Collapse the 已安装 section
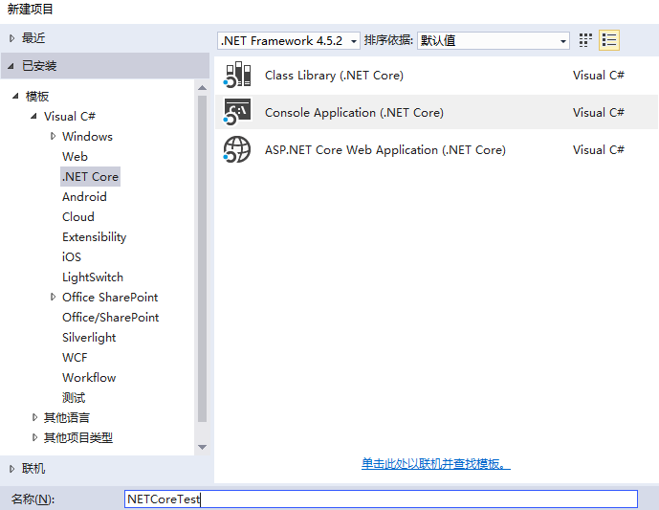The image size is (659, 510). (11, 66)
